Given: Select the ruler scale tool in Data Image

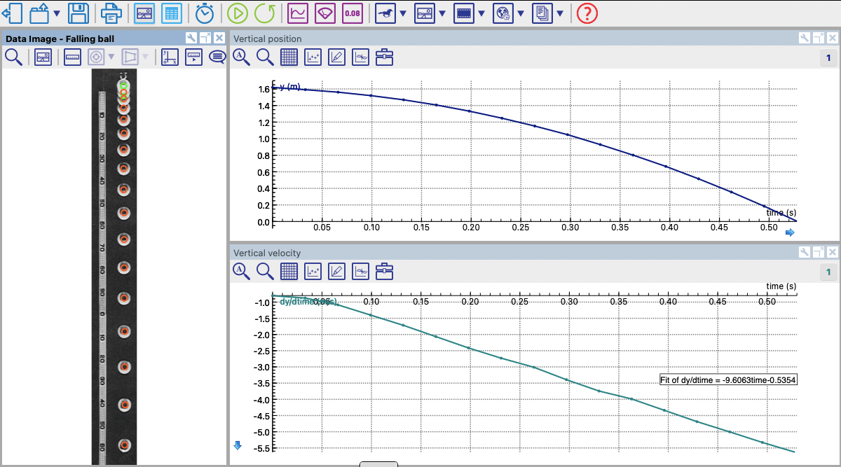Looking at the screenshot, I should pyautogui.click(x=72, y=57).
